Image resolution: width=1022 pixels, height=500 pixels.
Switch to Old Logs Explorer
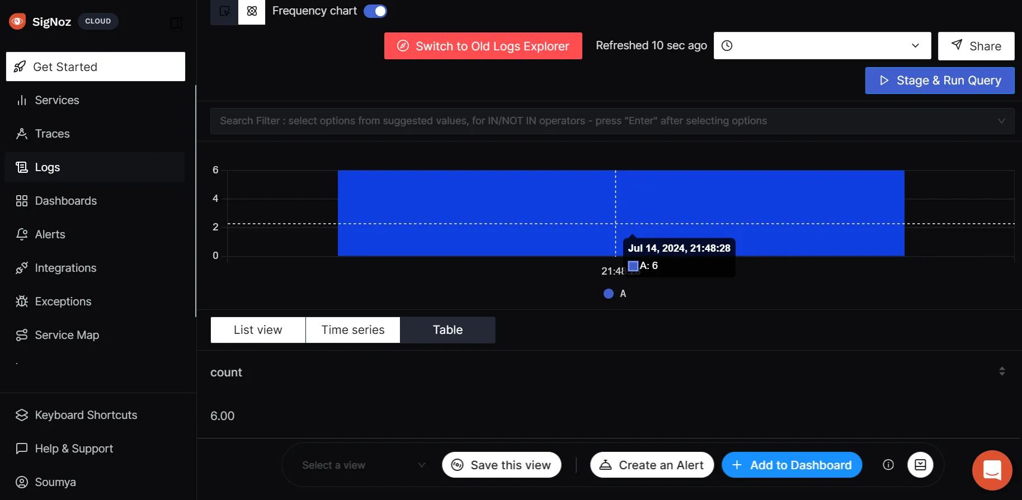(483, 46)
